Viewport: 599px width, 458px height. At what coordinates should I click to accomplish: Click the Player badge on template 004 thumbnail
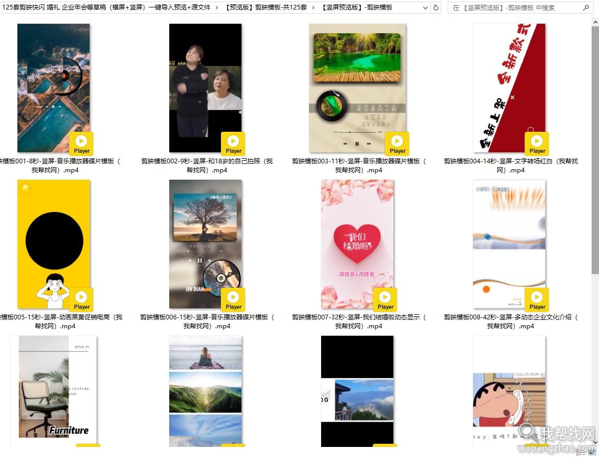tap(537, 144)
